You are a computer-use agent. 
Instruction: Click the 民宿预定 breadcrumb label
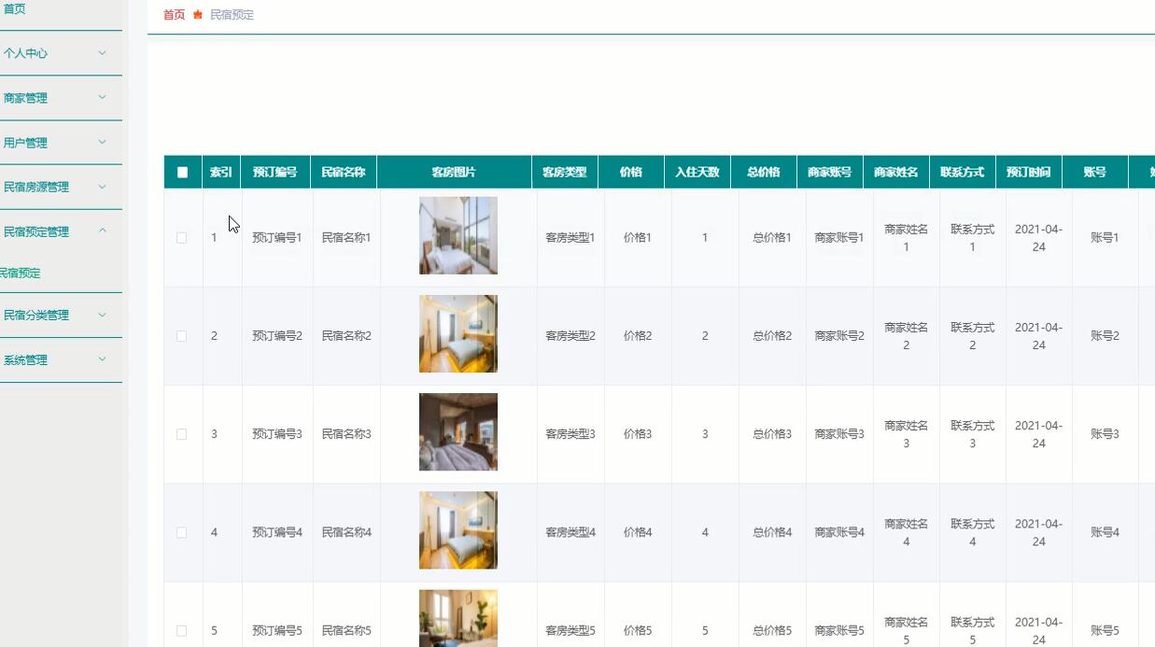(x=231, y=14)
